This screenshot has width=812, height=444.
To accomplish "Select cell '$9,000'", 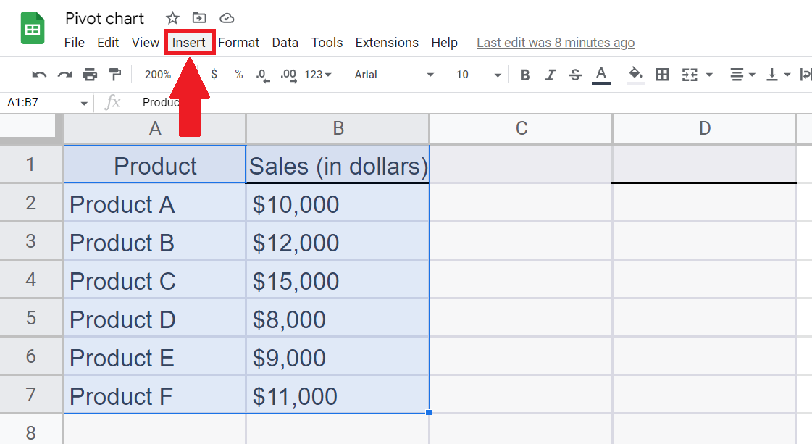I will (x=338, y=356).
